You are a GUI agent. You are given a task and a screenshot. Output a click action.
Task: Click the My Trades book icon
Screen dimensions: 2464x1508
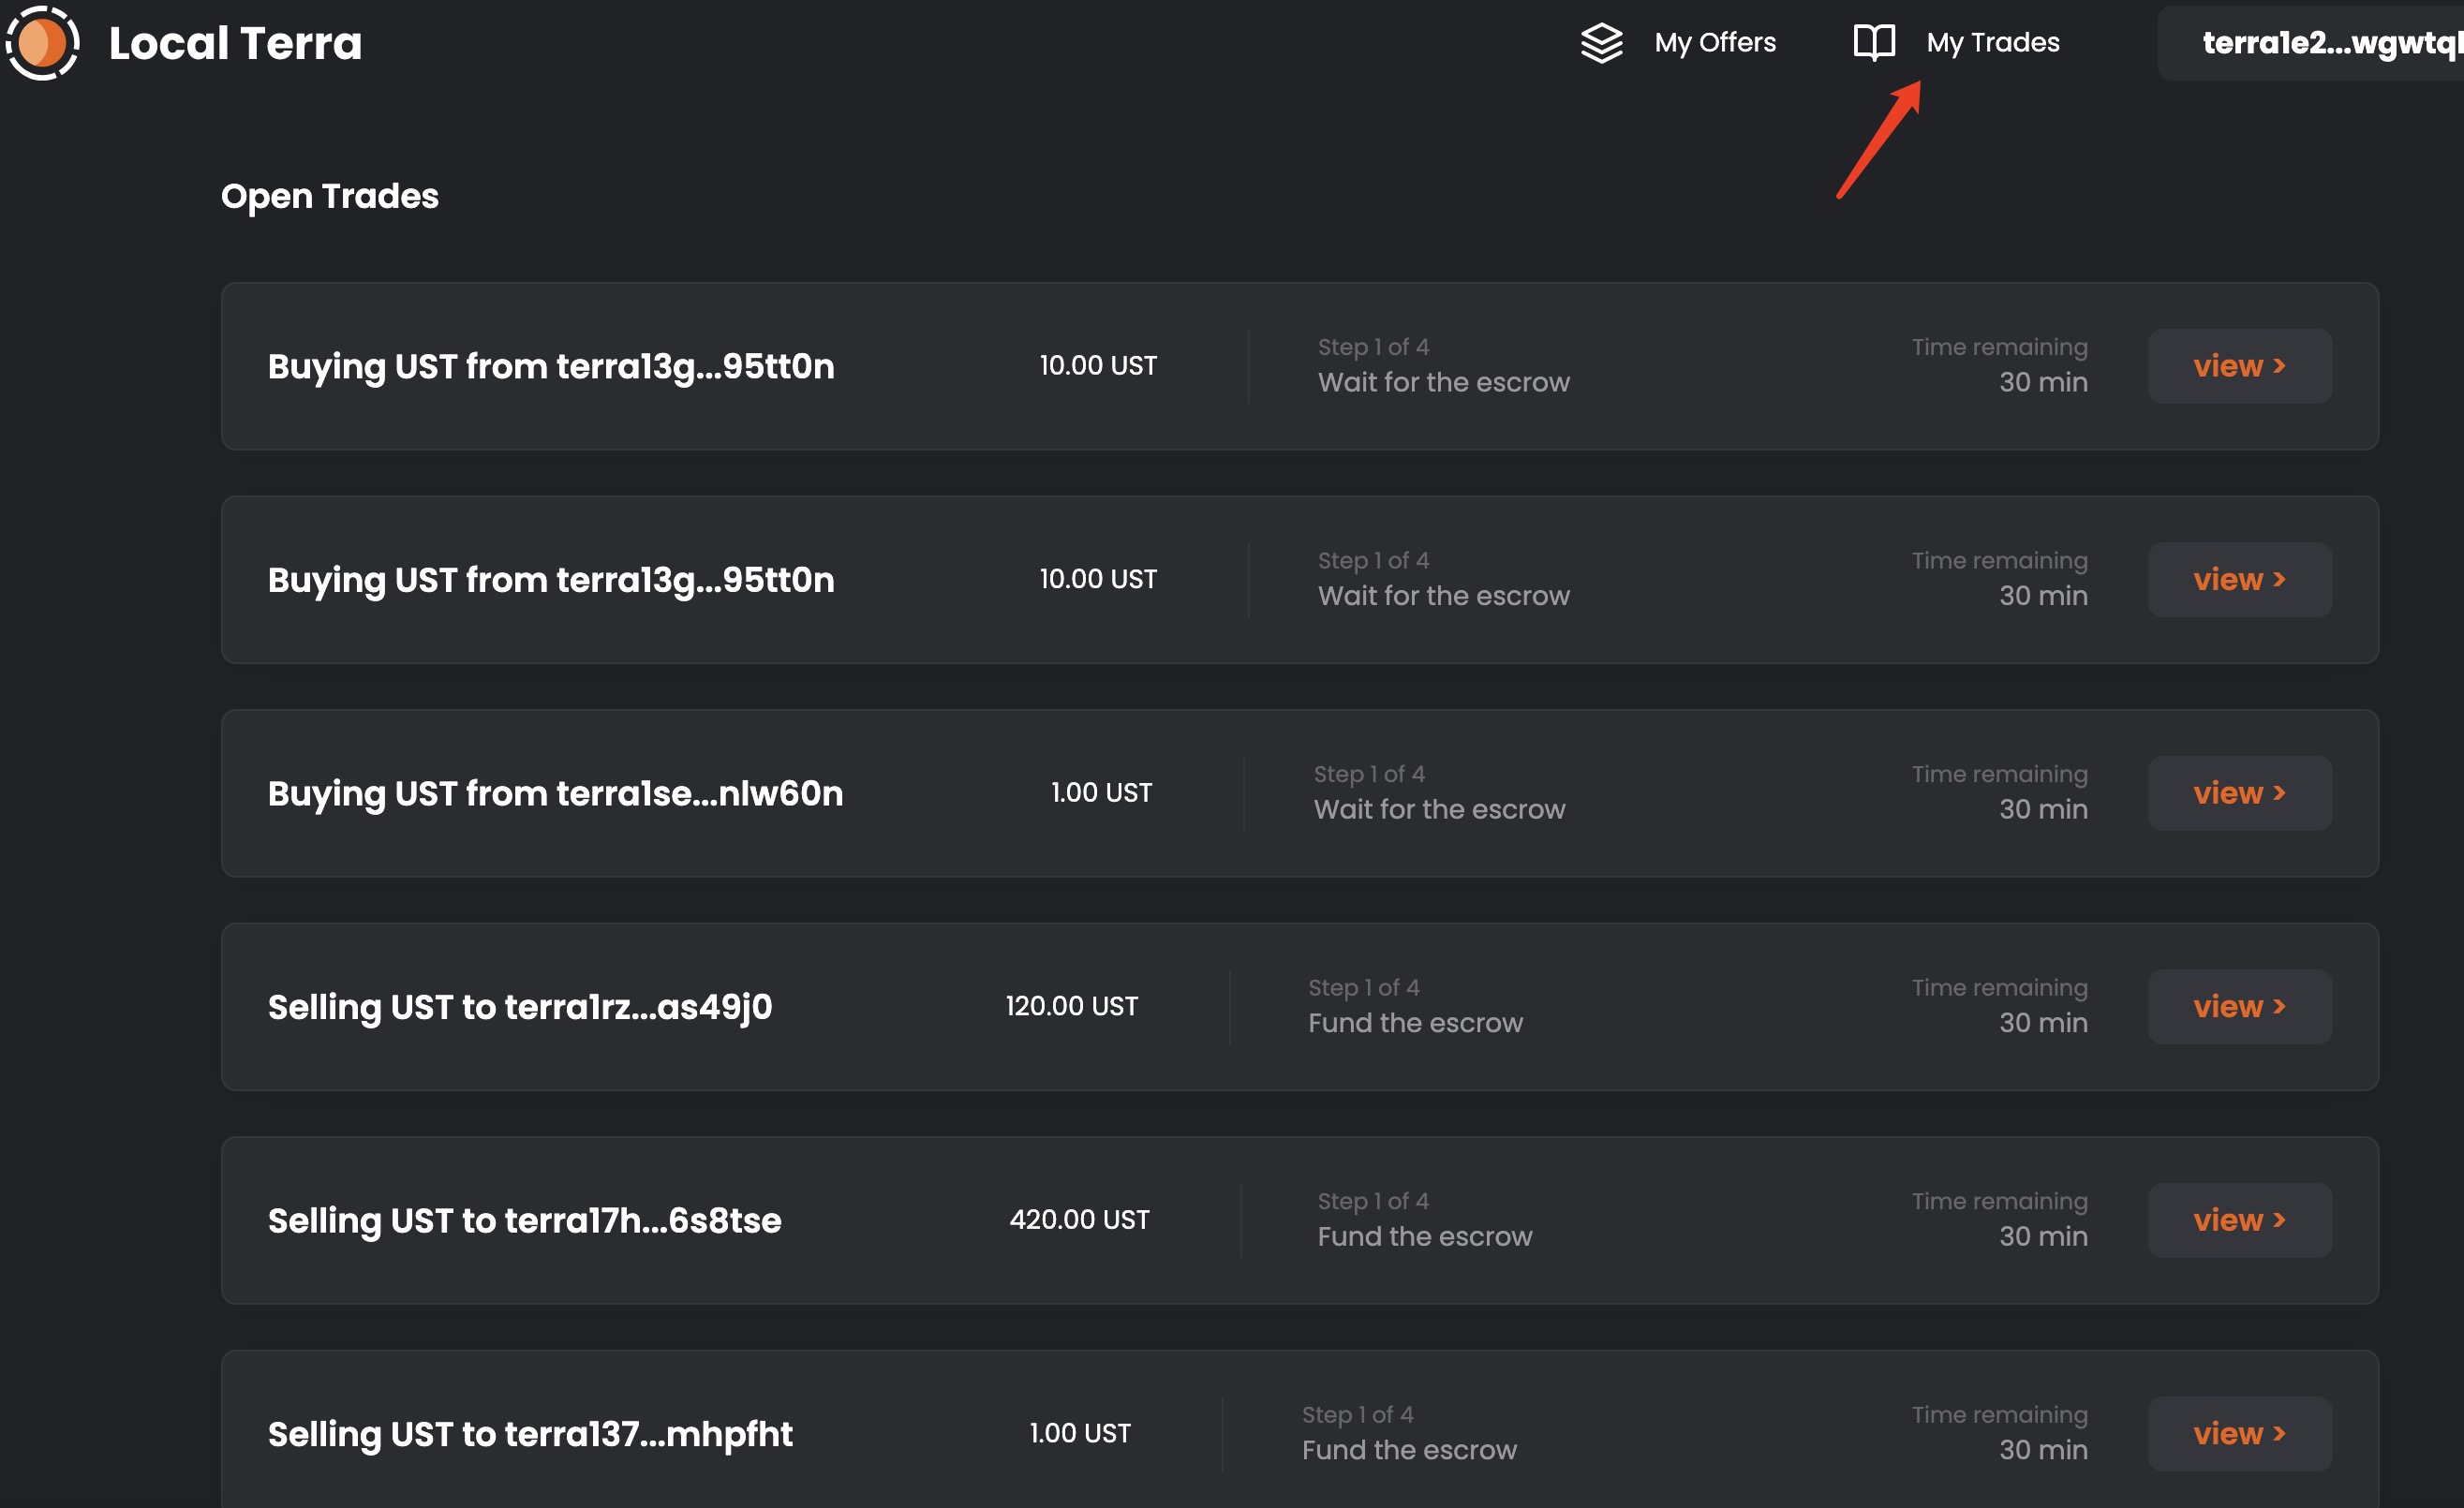(1873, 43)
